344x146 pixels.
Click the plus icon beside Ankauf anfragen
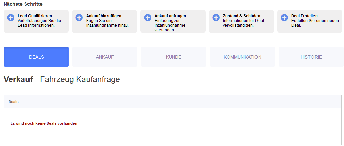pyautogui.click(x=148, y=18)
